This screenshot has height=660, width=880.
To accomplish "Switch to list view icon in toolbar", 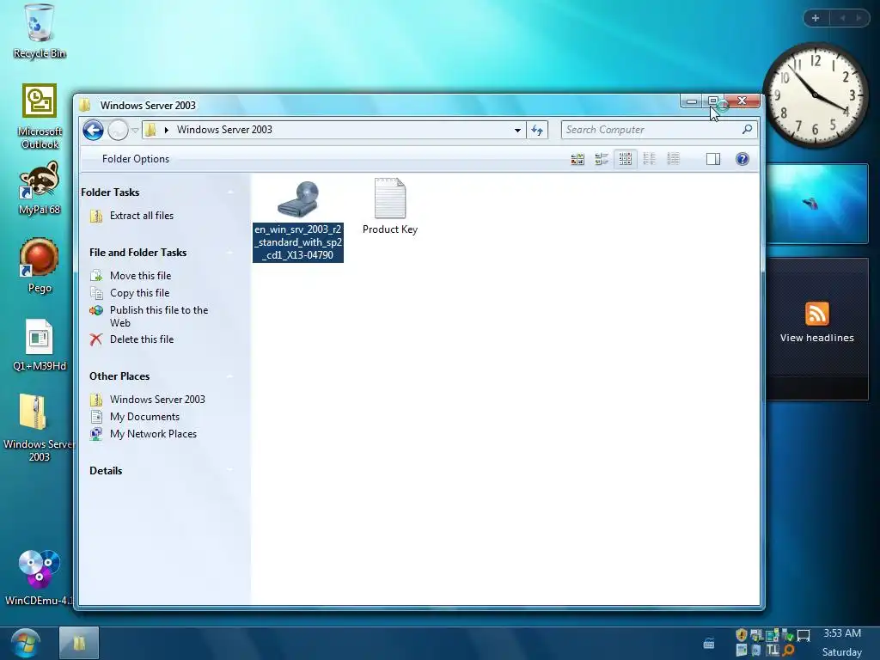I will tap(650, 159).
